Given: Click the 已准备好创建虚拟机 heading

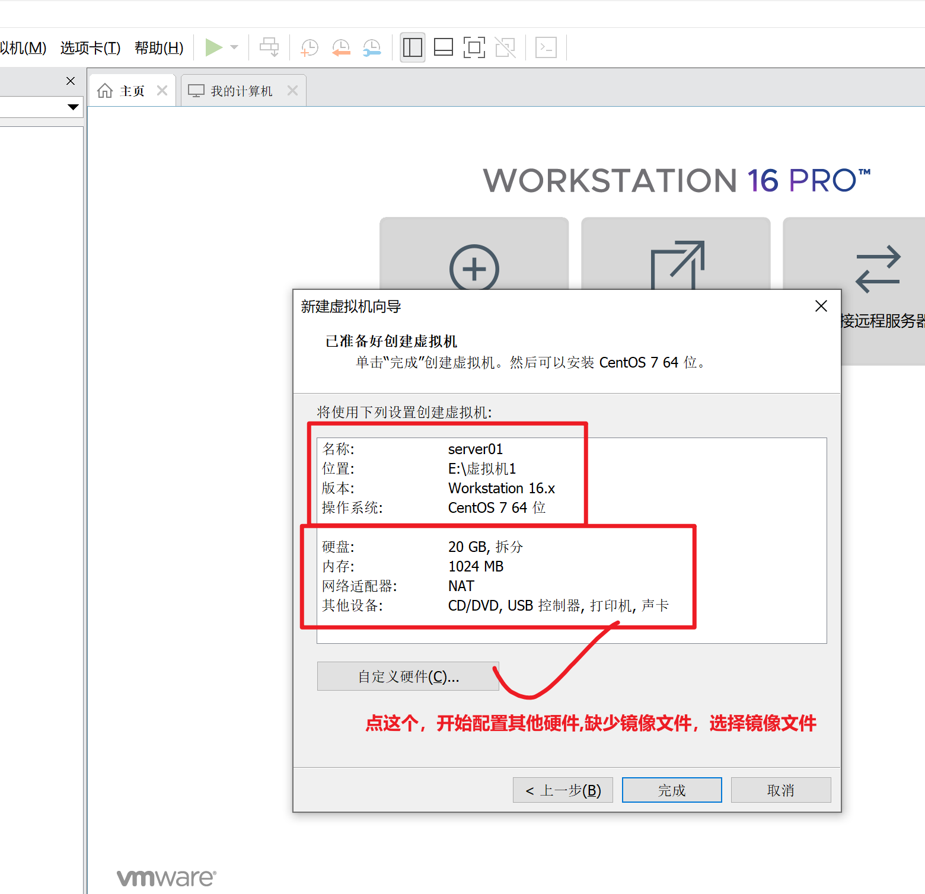Looking at the screenshot, I should [391, 341].
